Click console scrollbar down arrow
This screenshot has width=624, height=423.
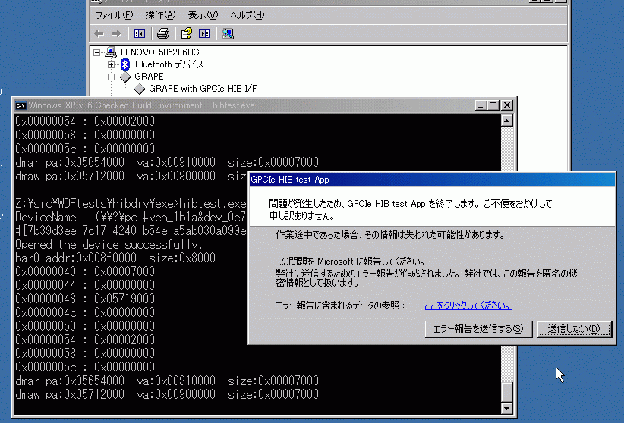click(506, 409)
